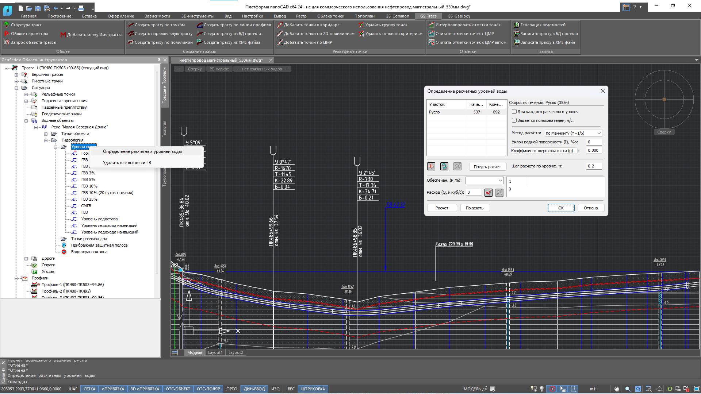Toggle ОРТО mode in status bar

coord(231,389)
